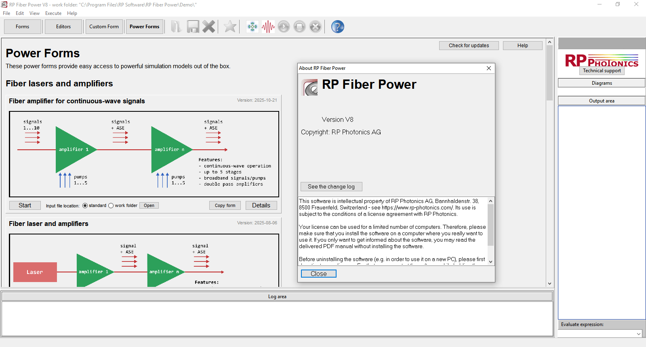Click the 'Version: 2025-10-21' text
The height and width of the screenshot is (347, 646).
point(257,100)
